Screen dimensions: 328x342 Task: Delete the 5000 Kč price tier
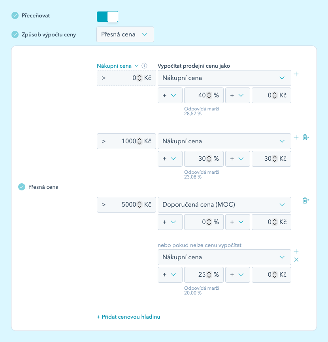pyautogui.click(x=306, y=200)
